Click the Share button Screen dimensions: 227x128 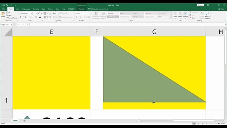click(221, 9)
